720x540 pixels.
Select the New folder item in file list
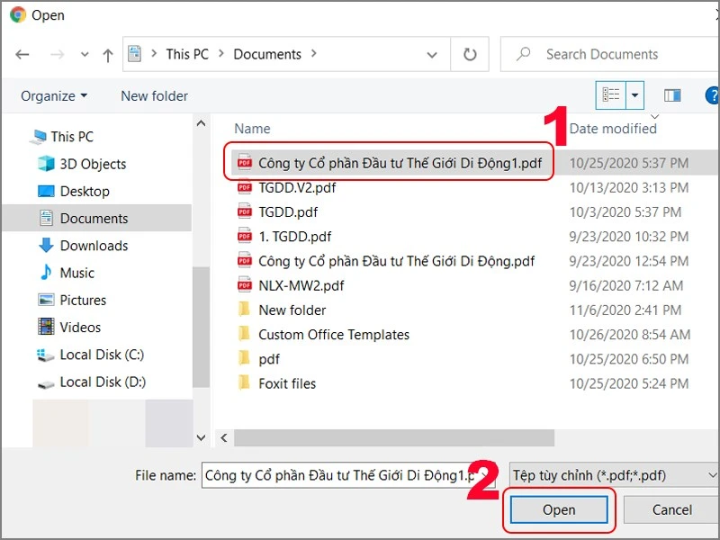[x=292, y=310]
